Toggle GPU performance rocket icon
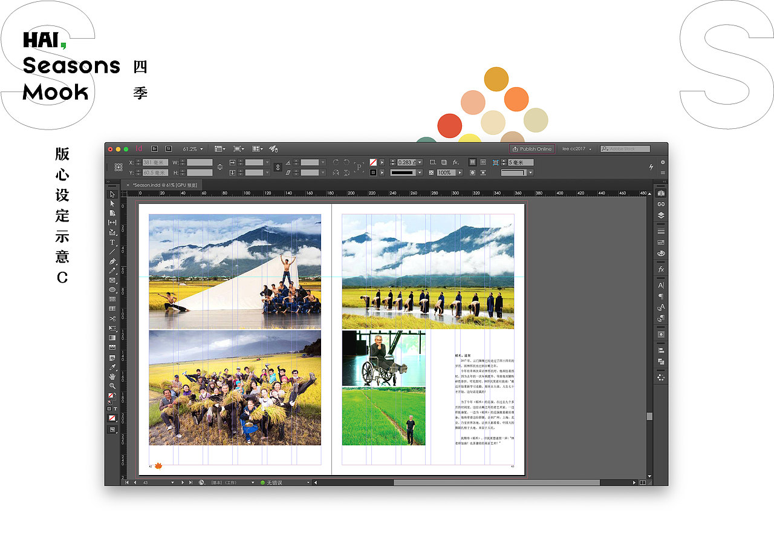Screen dimensions: 774x544 pyautogui.click(x=273, y=148)
